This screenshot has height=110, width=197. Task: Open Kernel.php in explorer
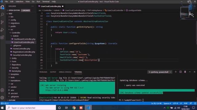[16, 71]
